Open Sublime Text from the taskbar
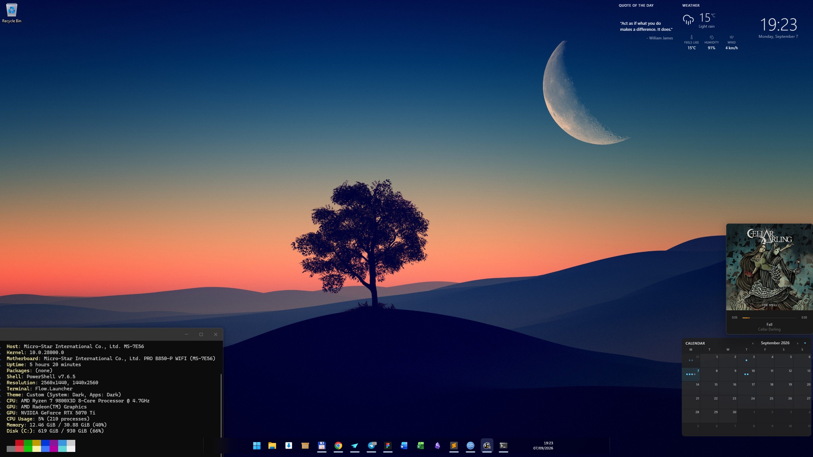The height and width of the screenshot is (457, 813). (454, 446)
